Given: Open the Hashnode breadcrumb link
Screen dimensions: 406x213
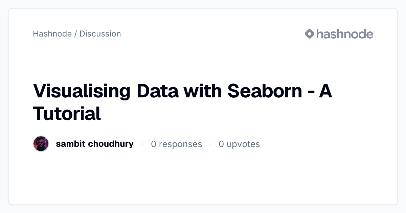Looking at the screenshot, I should pyautogui.click(x=52, y=34).
